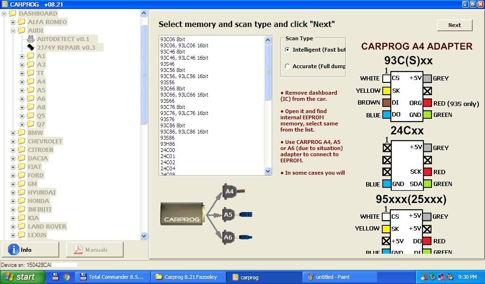This screenshot has width=485, height=284.
Task: Collapse the DASHBOARD tree node
Action: 4,14
